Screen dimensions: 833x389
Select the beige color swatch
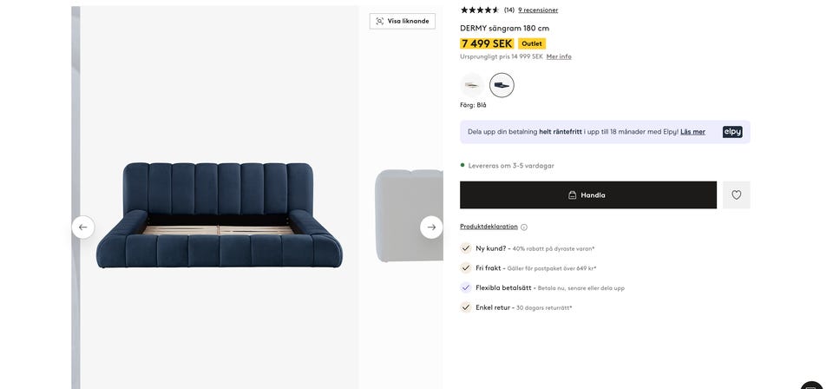(x=472, y=85)
